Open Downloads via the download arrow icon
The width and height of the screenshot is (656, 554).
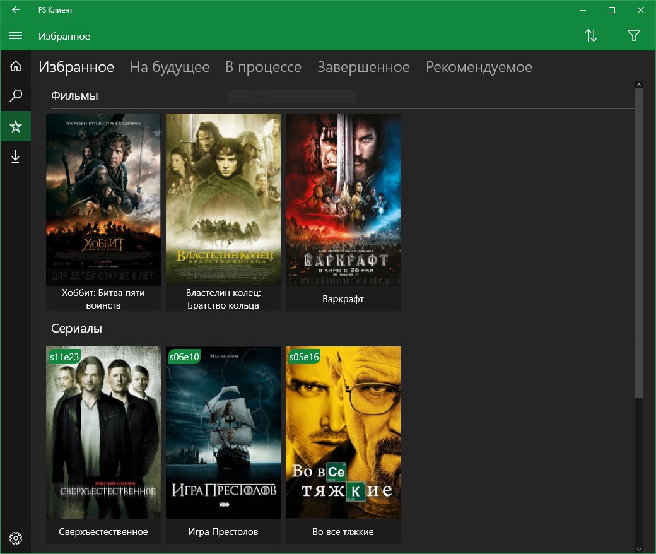(16, 156)
